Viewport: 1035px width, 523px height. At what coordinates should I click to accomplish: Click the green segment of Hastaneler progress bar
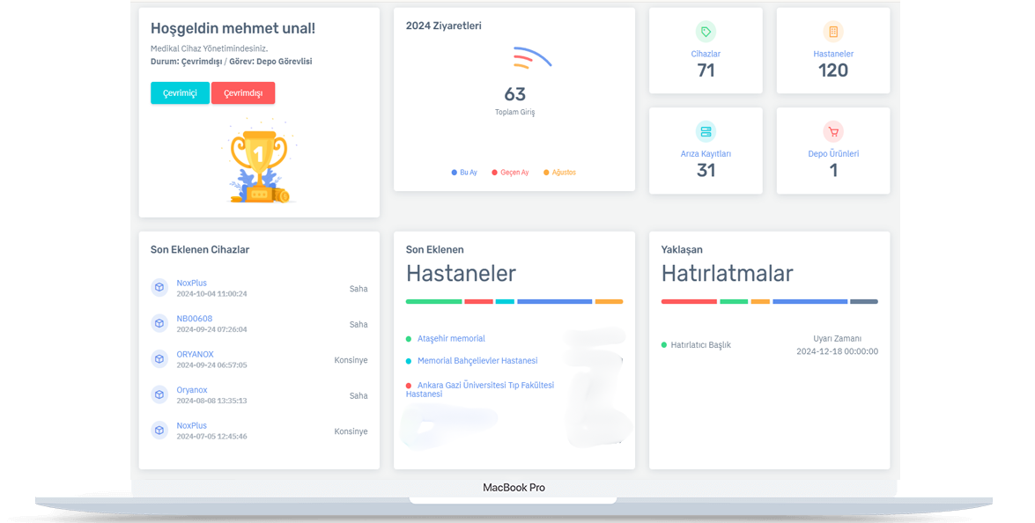pyautogui.click(x=433, y=302)
